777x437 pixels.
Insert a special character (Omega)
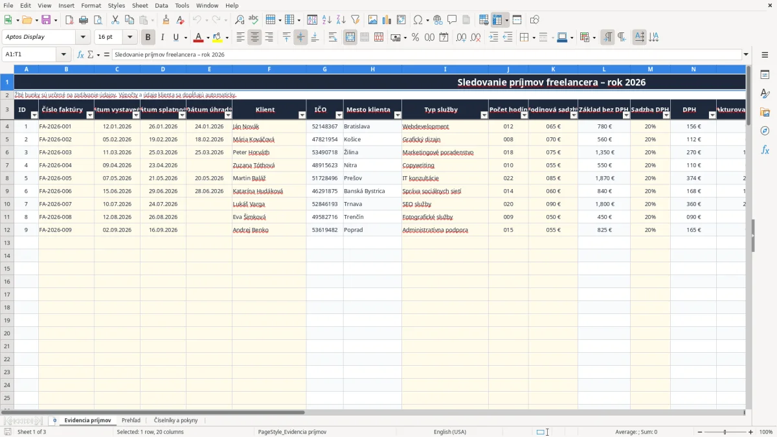[418, 20]
